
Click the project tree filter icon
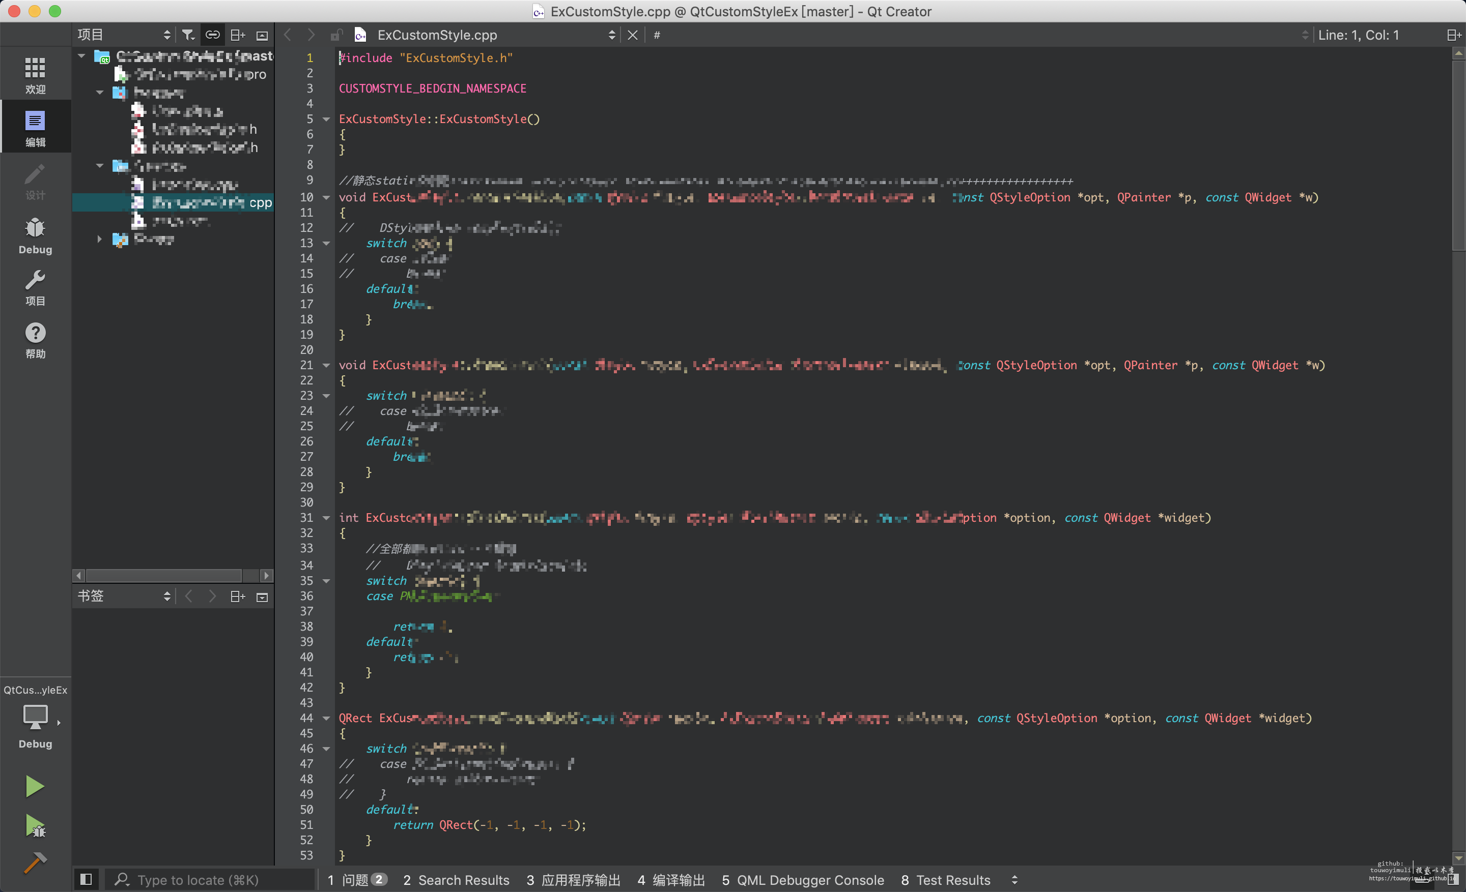(188, 35)
